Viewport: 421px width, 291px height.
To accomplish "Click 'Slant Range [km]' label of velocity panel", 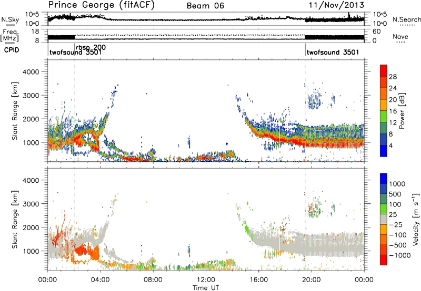I will [x=15, y=220].
